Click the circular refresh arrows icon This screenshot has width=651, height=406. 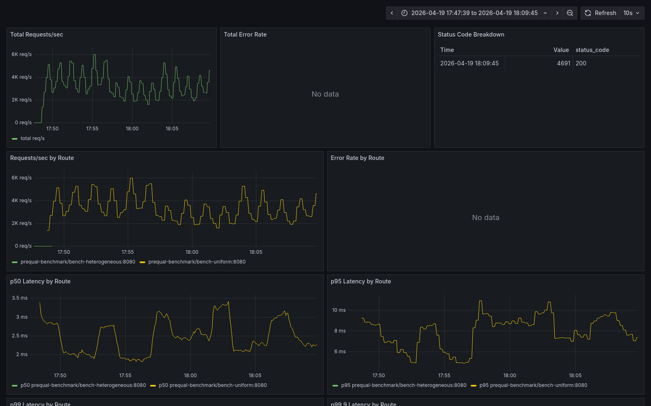click(x=588, y=13)
